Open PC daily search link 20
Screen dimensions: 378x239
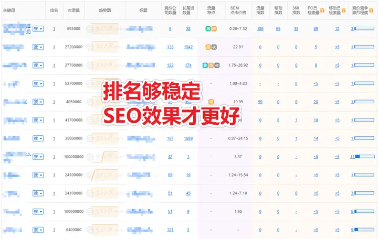316,102
